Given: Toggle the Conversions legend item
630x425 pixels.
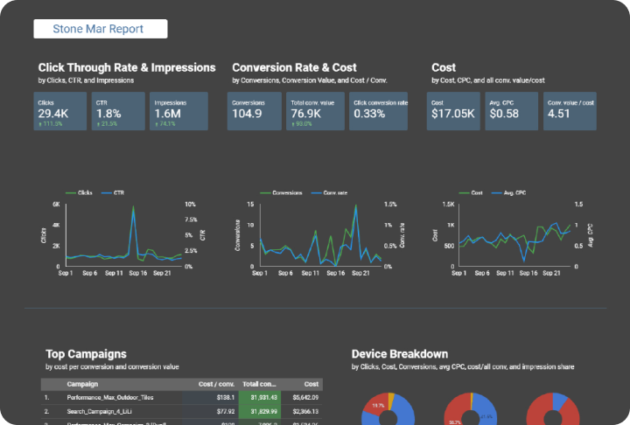Looking at the screenshot, I should [281, 192].
